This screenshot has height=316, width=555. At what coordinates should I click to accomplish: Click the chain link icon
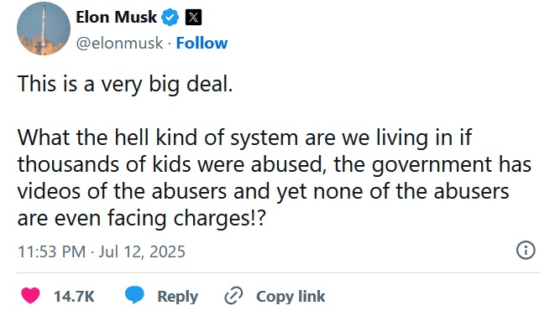click(x=233, y=296)
